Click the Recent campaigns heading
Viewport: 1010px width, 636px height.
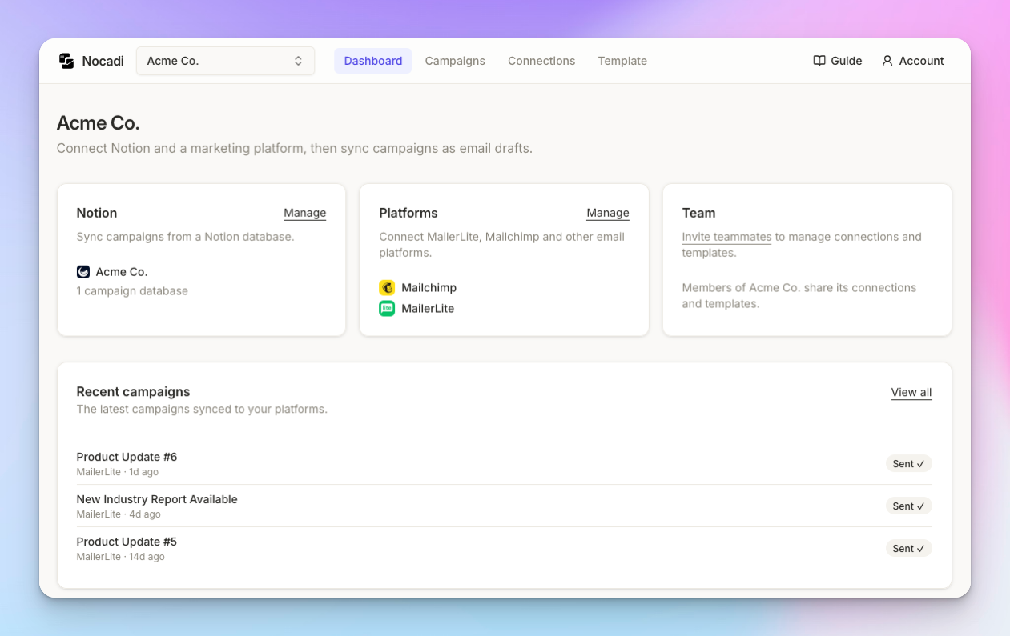[133, 392]
